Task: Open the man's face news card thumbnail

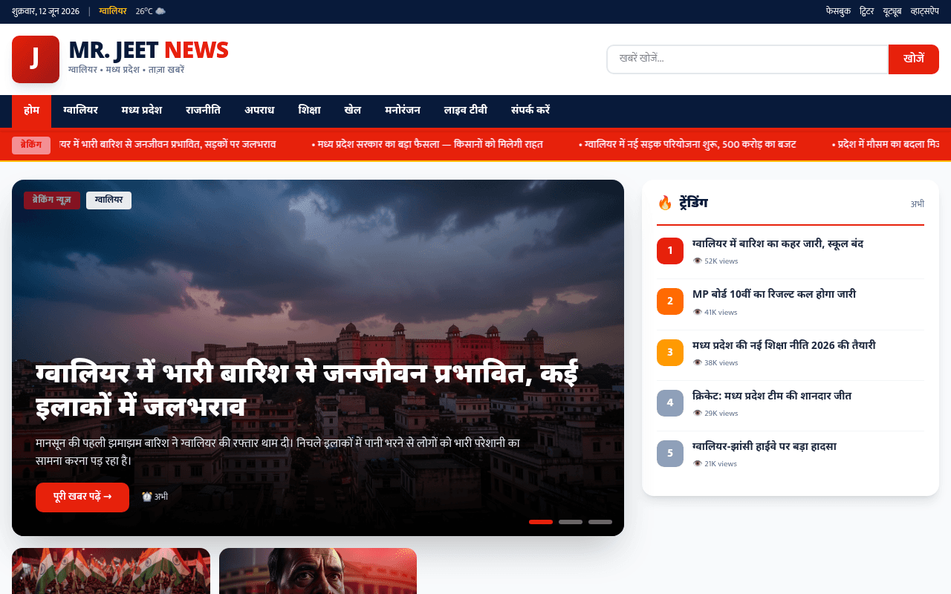Action: 318,571
